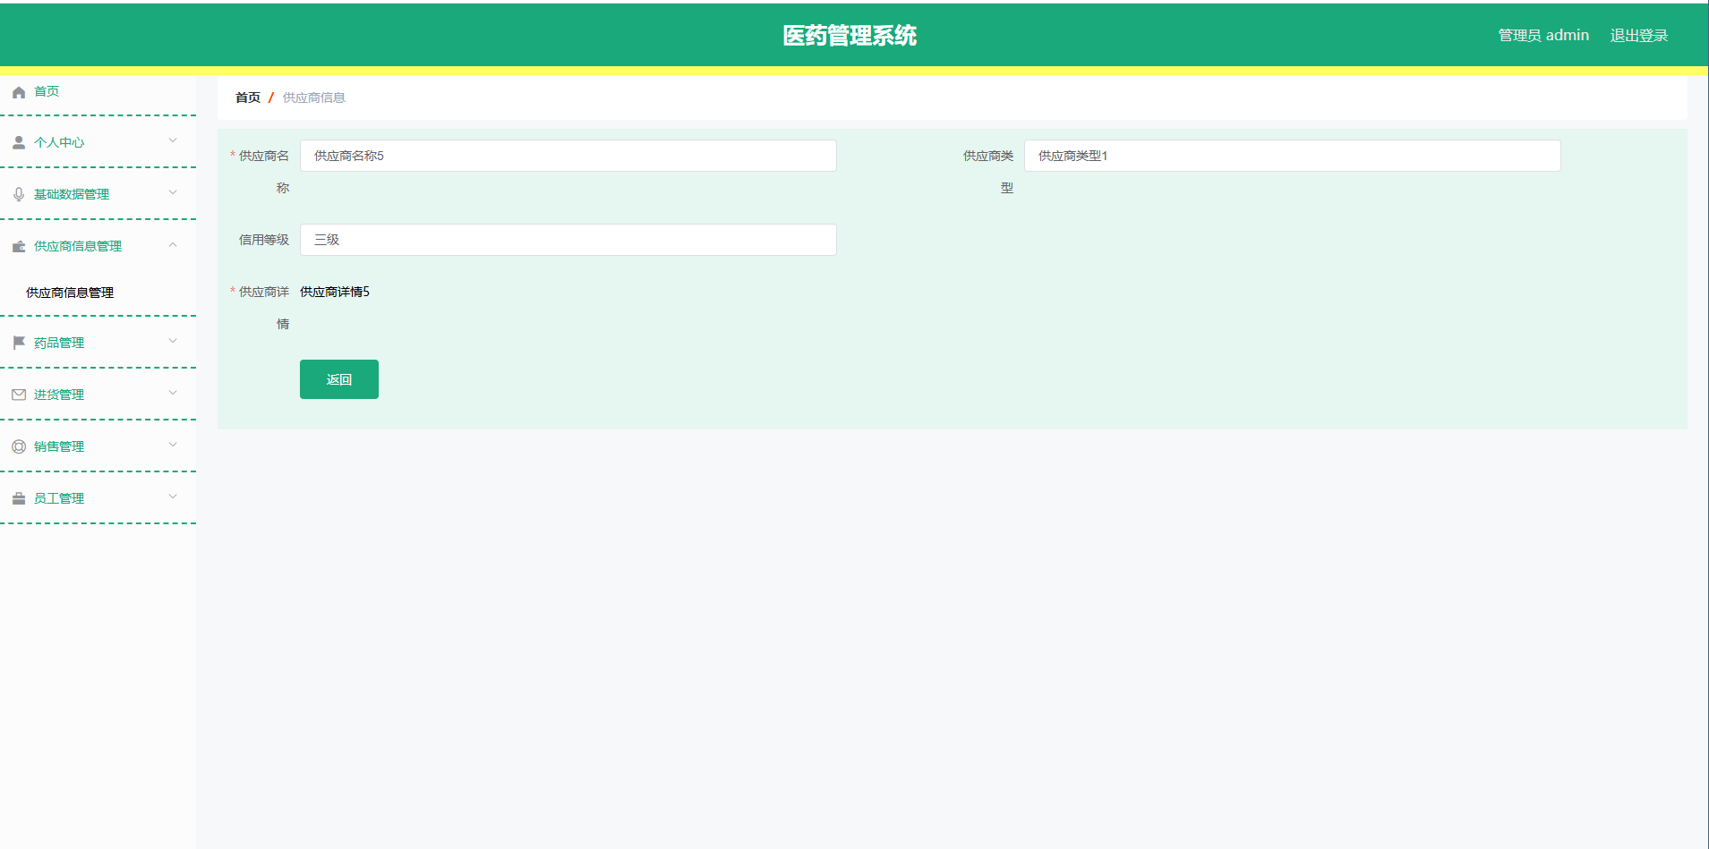Click the 信用等级 field showing 三级
Image resolution: width=1709 pixels, height=849 pixels.
tap(568, 239)
